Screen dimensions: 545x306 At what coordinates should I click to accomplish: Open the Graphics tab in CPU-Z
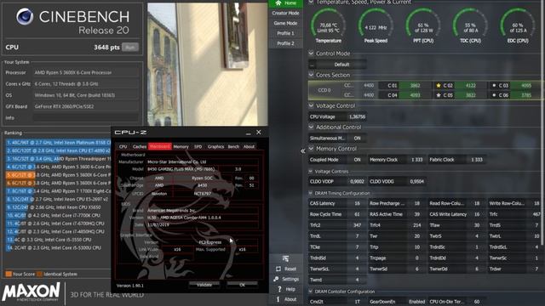point(215,147)
